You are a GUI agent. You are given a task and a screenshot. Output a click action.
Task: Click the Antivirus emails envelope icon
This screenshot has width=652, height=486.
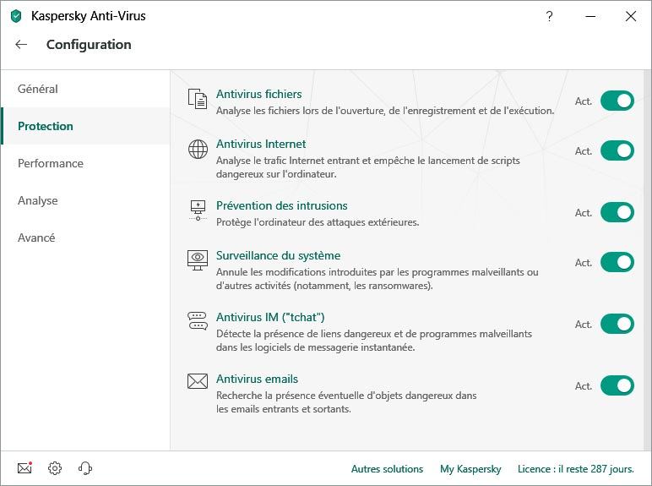(x=198, y=381)
